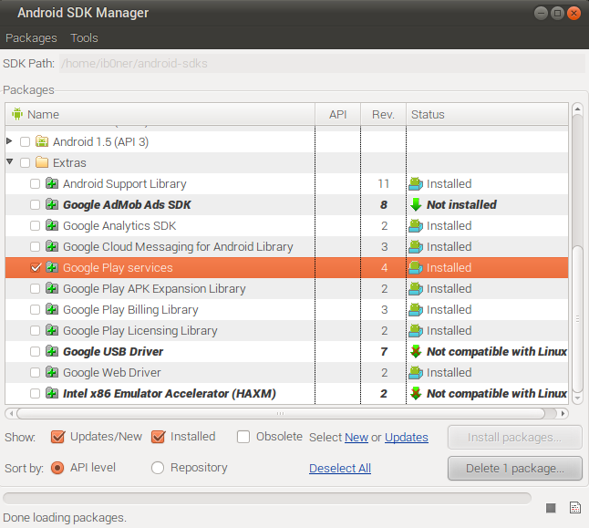
Task: Check the Android 1.5 (API 3) checkbox
Action: (x=26, y=142)
